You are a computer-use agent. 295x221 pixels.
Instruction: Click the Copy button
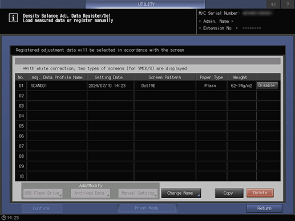click(229, 193)
